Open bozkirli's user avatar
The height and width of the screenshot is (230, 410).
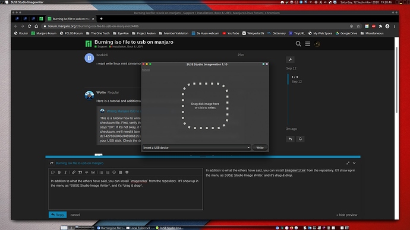click(89, 58)
